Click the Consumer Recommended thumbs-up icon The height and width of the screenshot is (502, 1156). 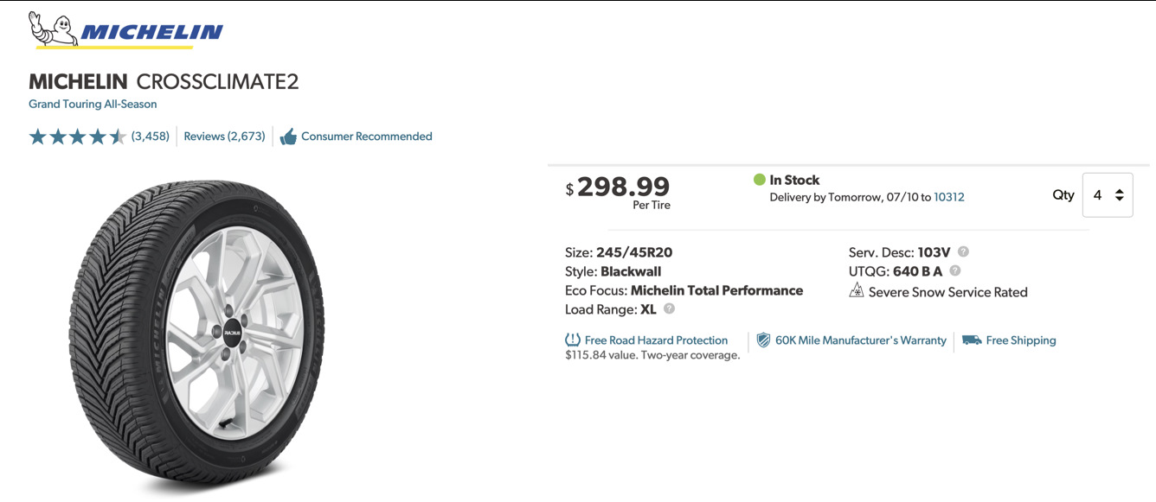point(288,137)
